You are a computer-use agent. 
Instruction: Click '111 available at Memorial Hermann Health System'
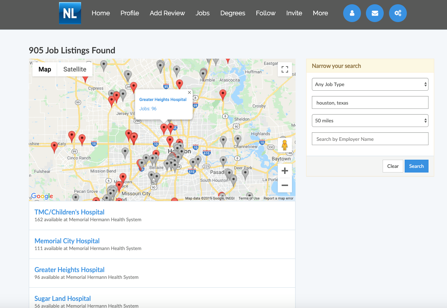pos(88,248)
